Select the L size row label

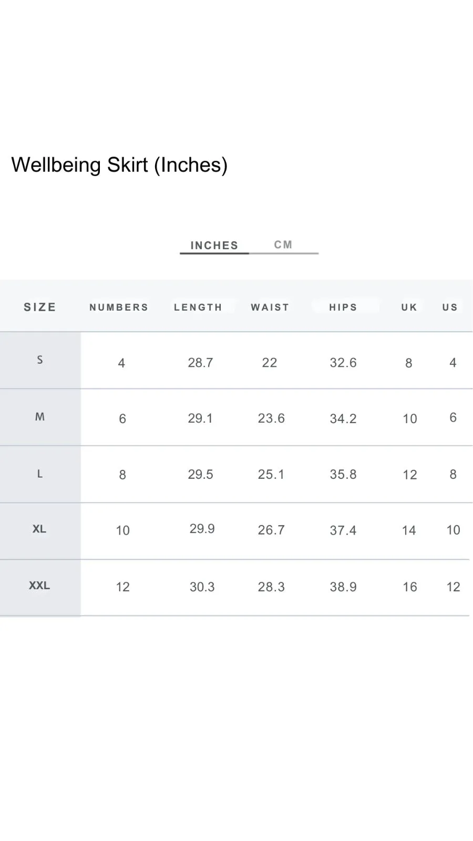[40, 474]
